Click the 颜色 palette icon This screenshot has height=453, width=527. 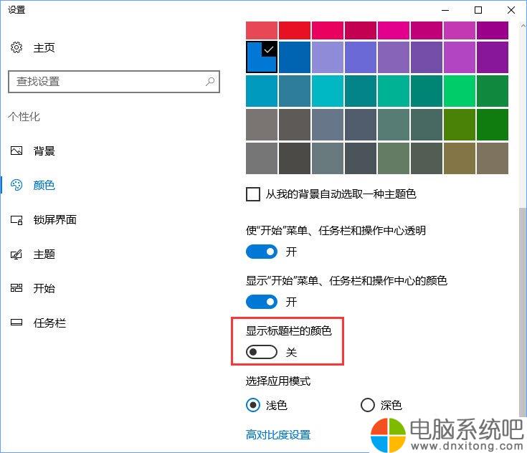tap(16, 185)
